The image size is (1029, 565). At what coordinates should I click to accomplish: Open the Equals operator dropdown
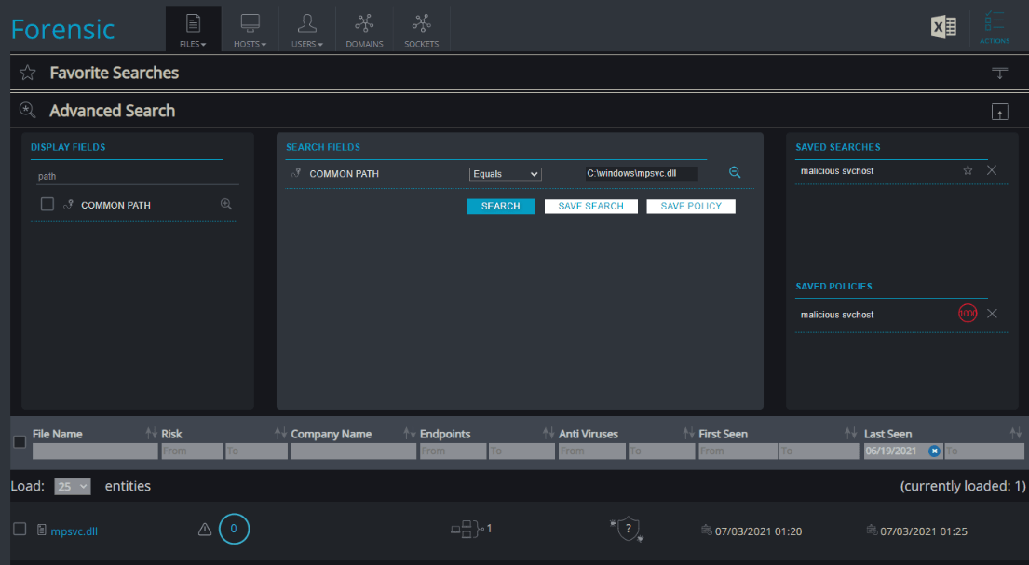(506, 174)
